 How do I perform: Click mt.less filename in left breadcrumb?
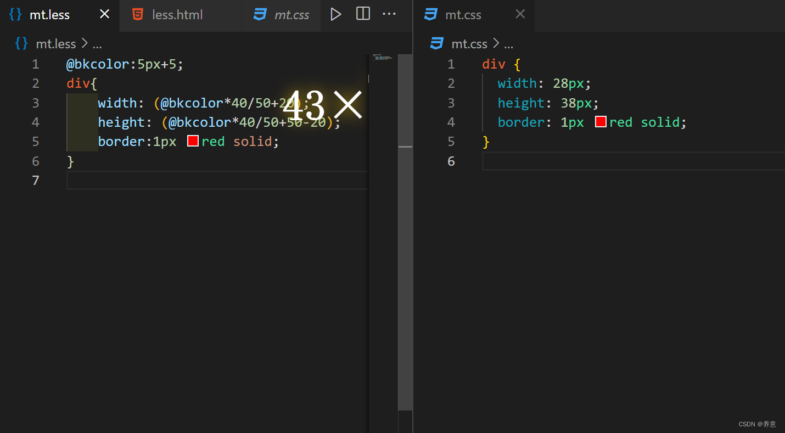click(55, 44)
